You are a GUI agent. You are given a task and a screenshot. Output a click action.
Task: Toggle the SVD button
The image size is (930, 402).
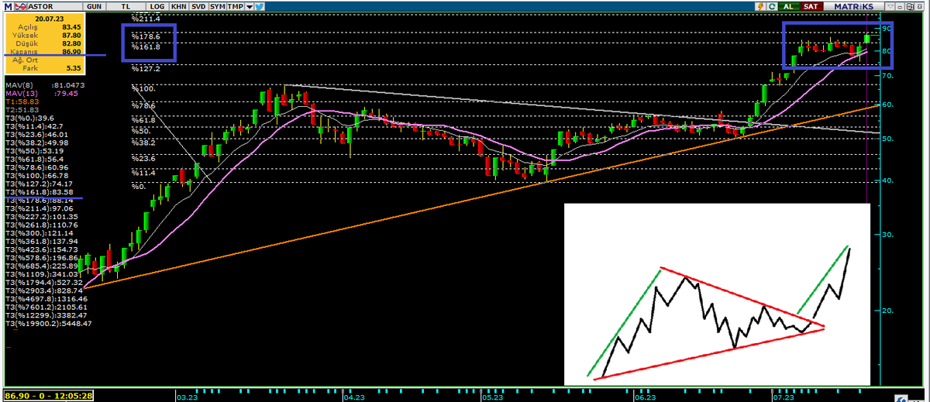pos(198,5)
